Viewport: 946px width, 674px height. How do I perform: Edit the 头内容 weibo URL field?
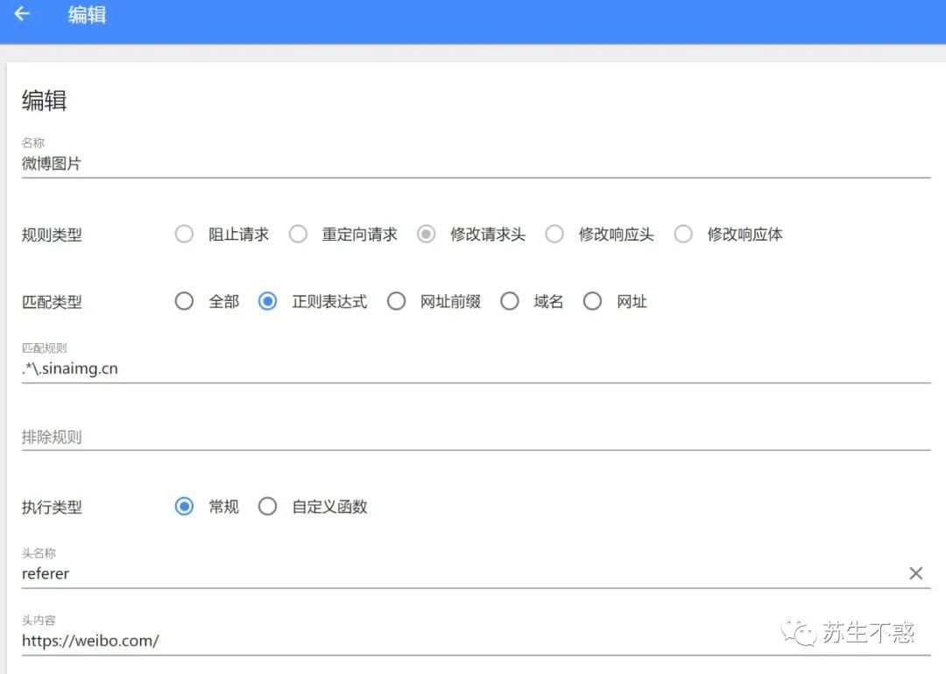pyautogui.click(x=394, y=641)
